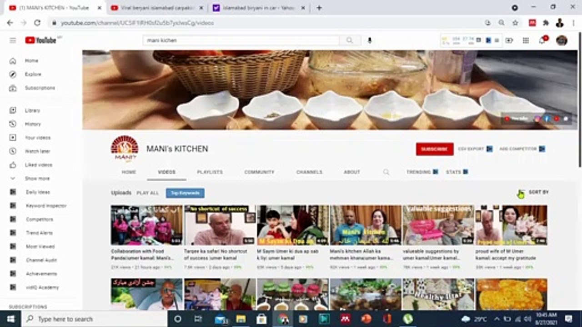This screenshot has height=327, width=582.
Task: Open the Sort By dropdown for uploads
Action: point(534,193)
